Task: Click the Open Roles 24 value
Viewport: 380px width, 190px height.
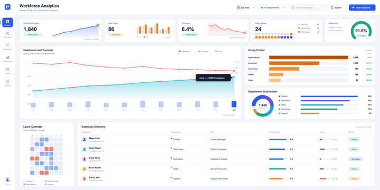Action: coord(258,30)
